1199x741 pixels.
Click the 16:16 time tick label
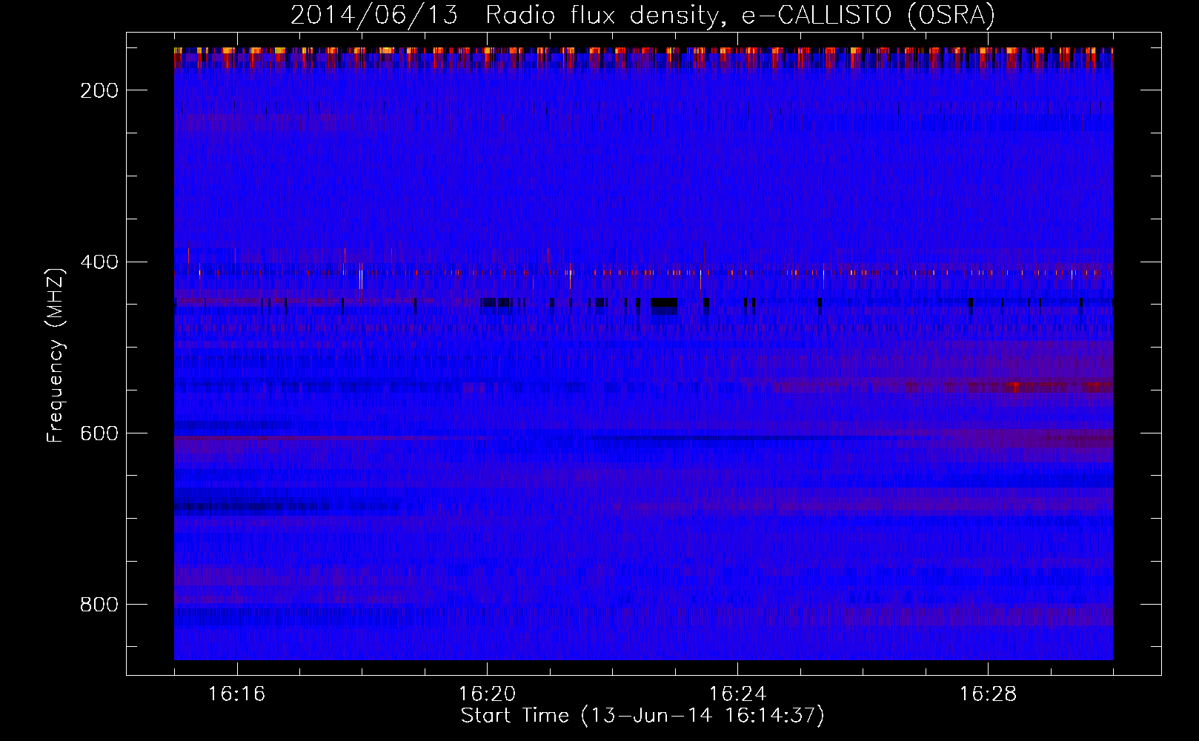coord(237,694)
